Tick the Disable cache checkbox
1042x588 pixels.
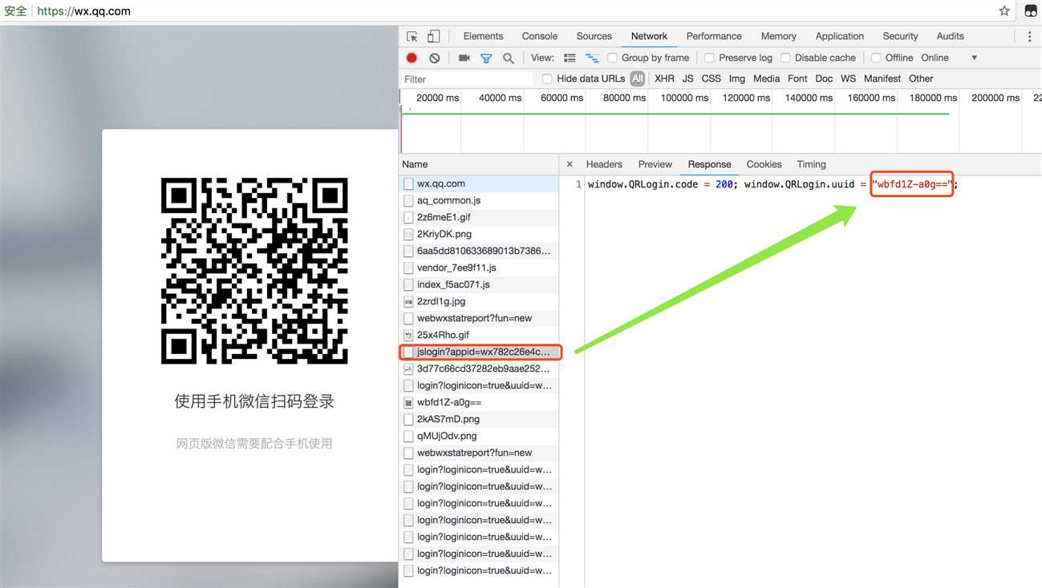pos(786,58)
